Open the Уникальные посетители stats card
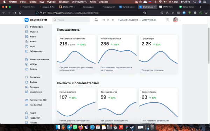Screen dimensions: 210x131 (76, 54)
